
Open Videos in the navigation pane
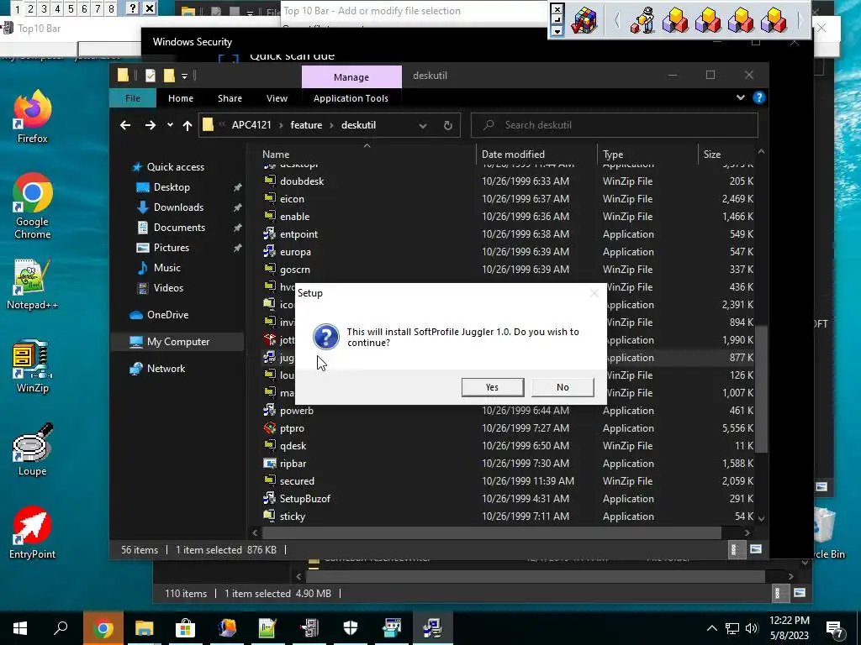168,288
